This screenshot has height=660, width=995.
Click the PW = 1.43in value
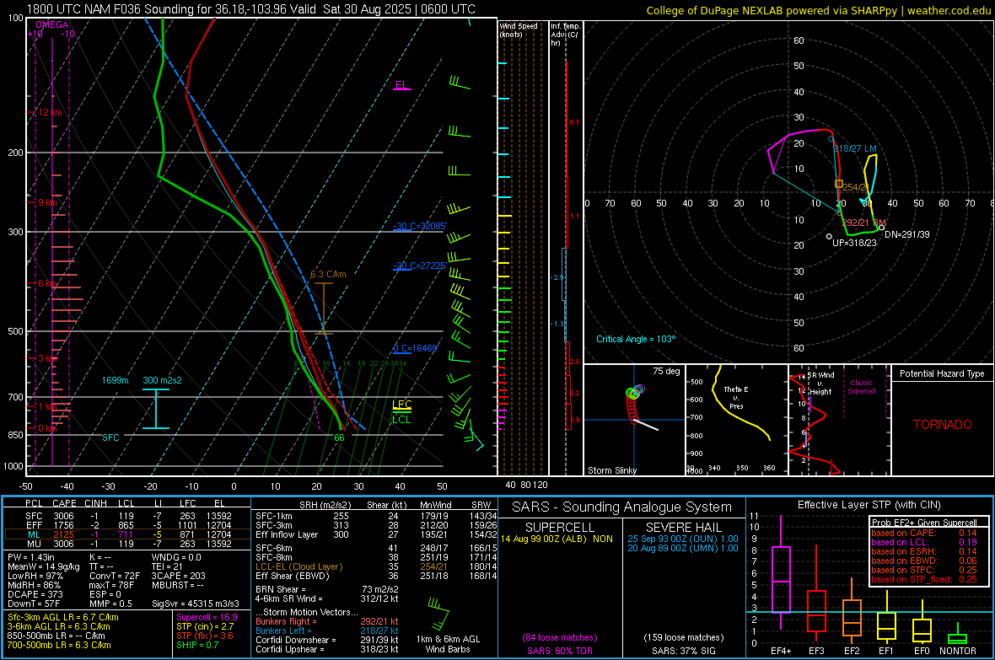31,557
